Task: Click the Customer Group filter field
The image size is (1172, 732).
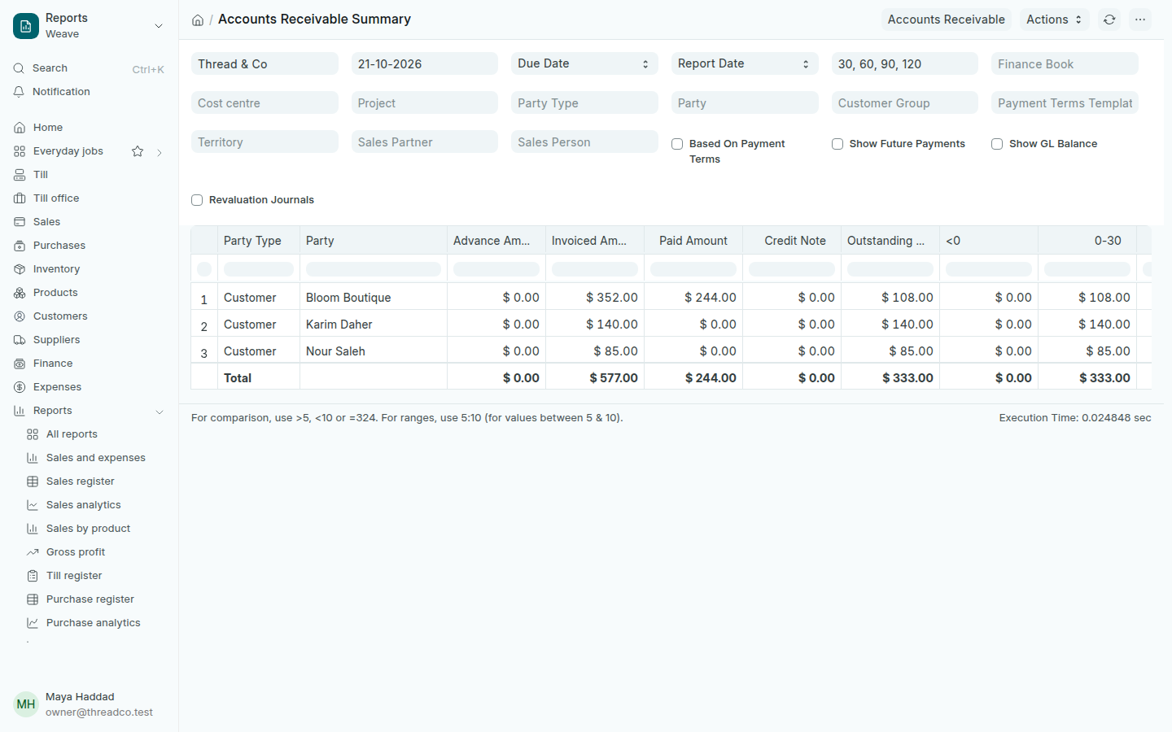Action: 904,102
